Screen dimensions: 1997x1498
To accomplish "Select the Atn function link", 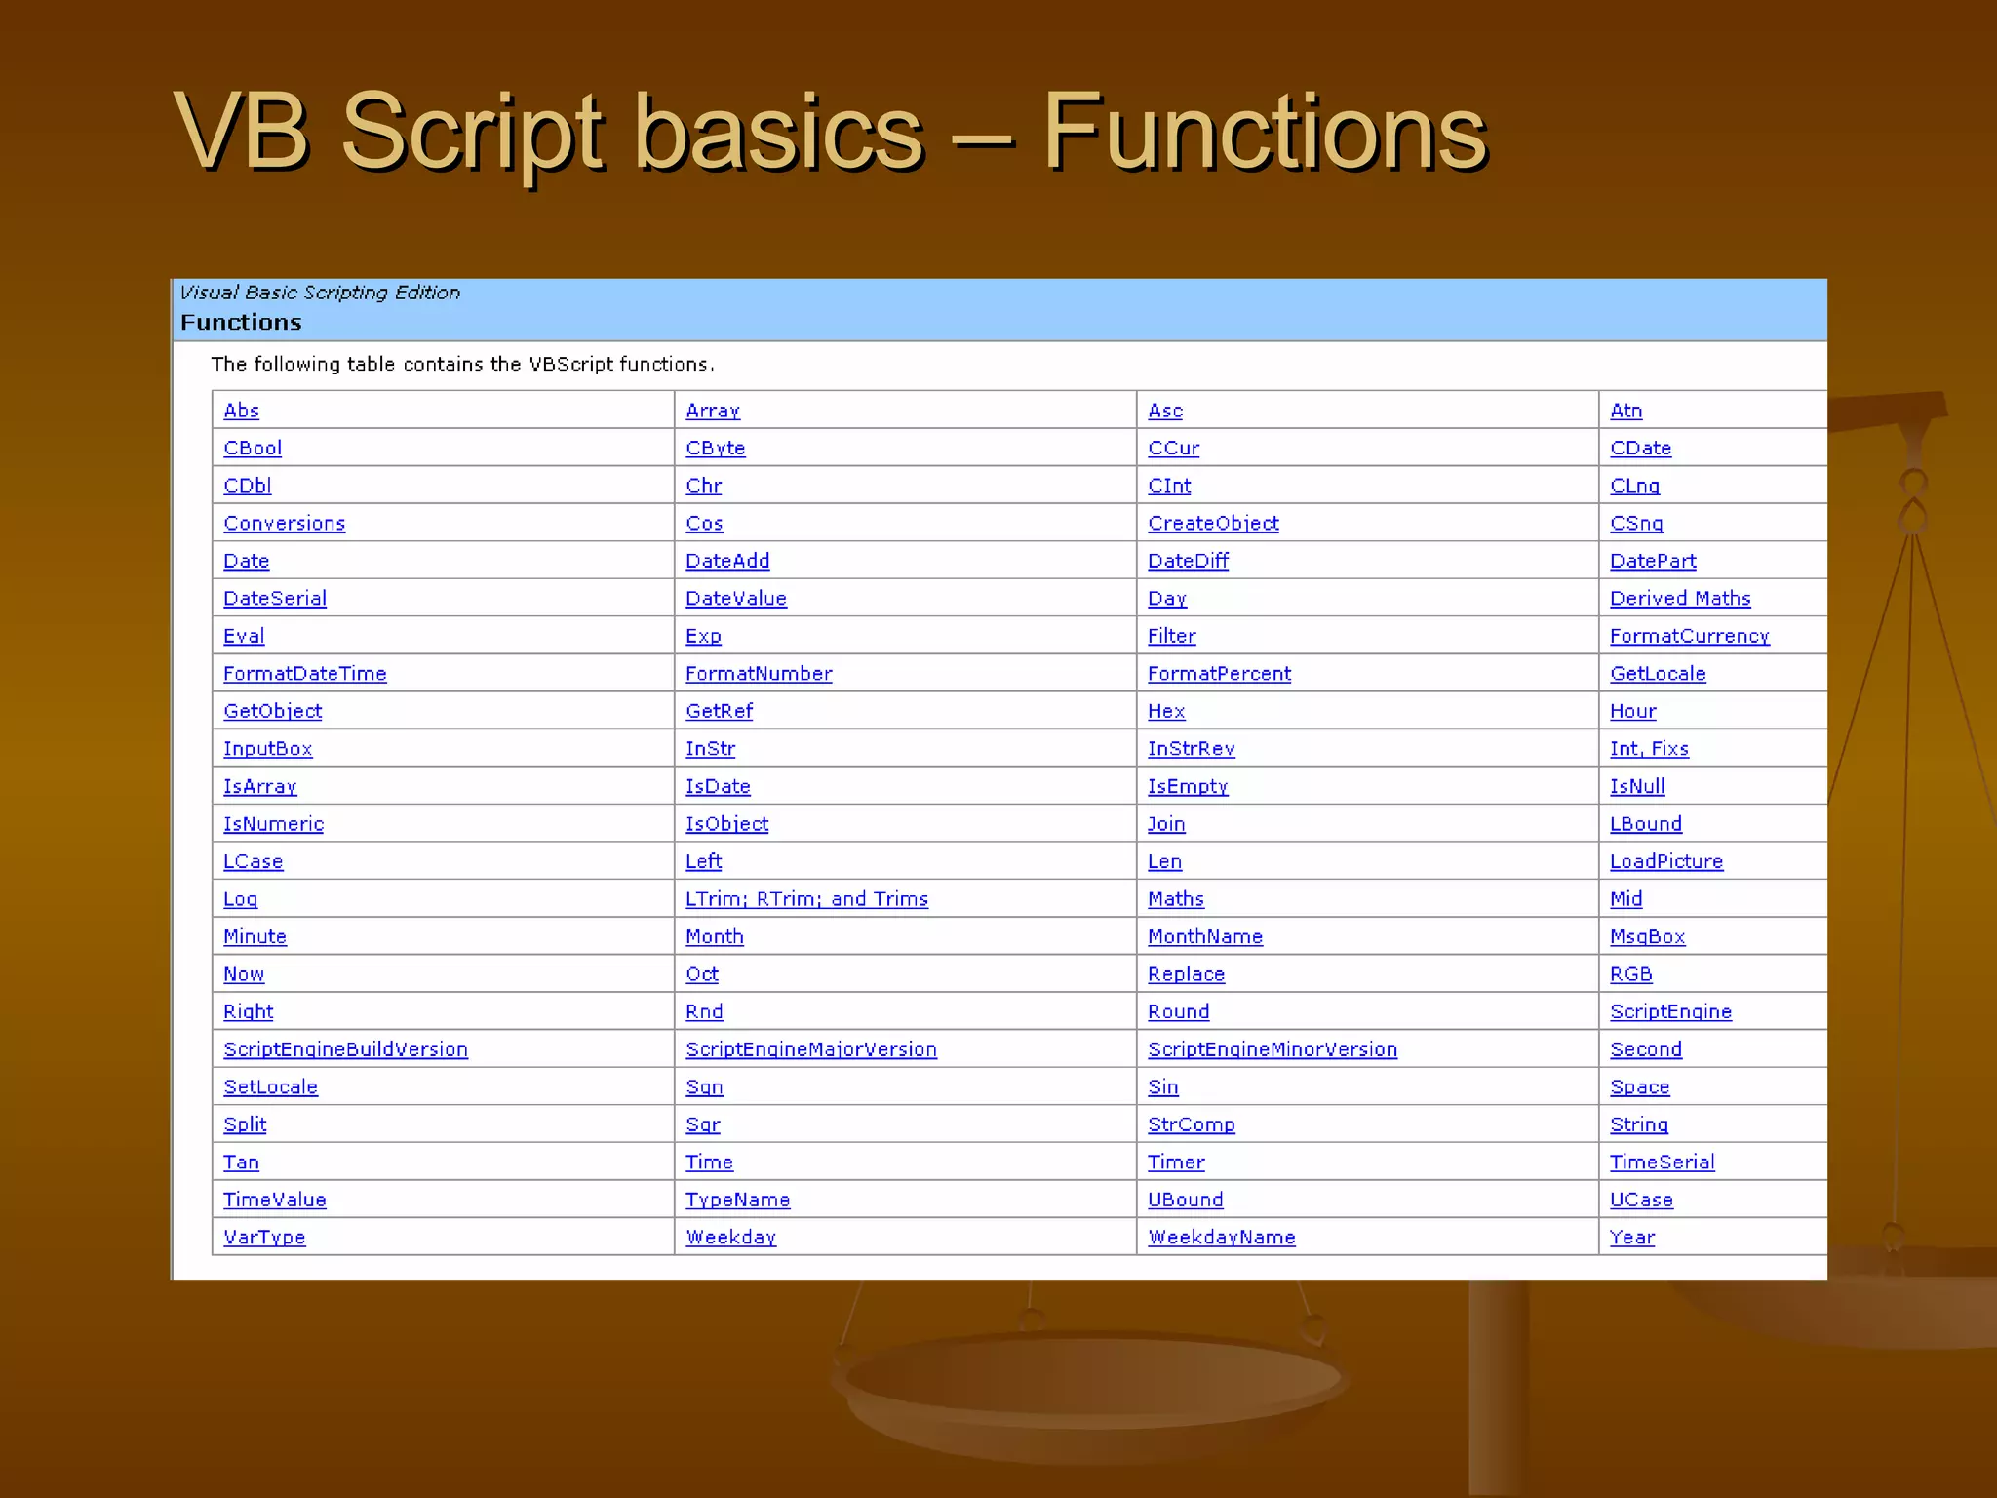I will (1626, 411).
